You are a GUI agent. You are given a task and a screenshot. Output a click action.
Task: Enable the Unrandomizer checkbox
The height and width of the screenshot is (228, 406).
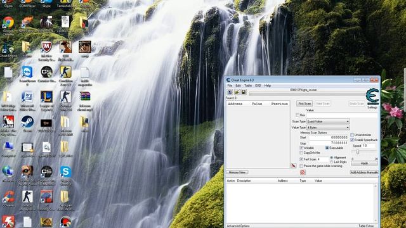(352, 135)
